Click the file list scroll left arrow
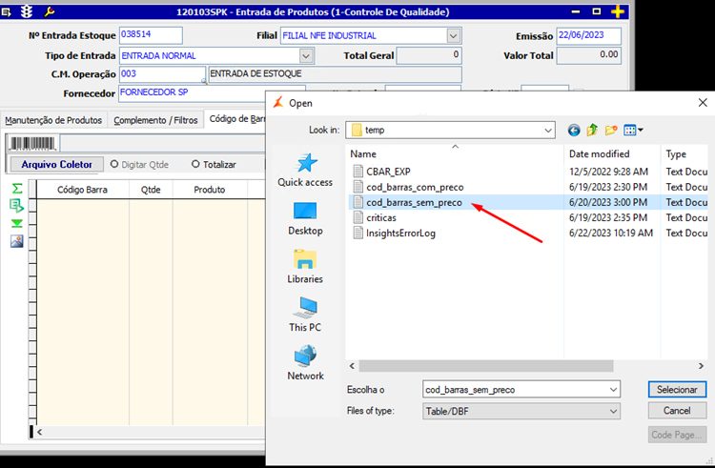The image size is (715, 468). coord(352,366)
